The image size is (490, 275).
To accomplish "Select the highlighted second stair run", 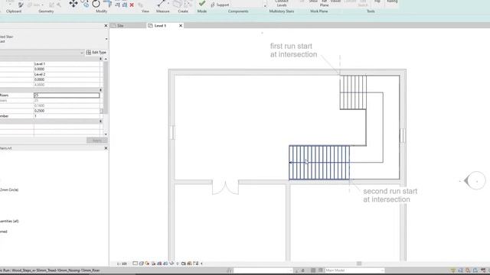I will pyautogui.click(x=319, y=163).
